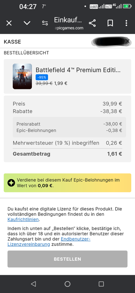Tap the Epic-Belohnungen star icon
This screenshot has height=293, width=135.
coord(11,183)
